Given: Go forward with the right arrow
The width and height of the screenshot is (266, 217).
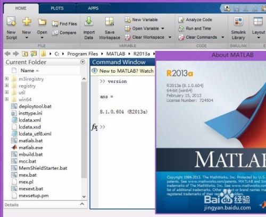Looking at the screenshot, I should tap(16, 54).
